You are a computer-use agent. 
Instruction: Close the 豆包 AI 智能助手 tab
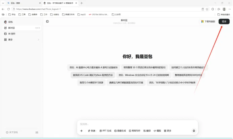tap(76, 3)
